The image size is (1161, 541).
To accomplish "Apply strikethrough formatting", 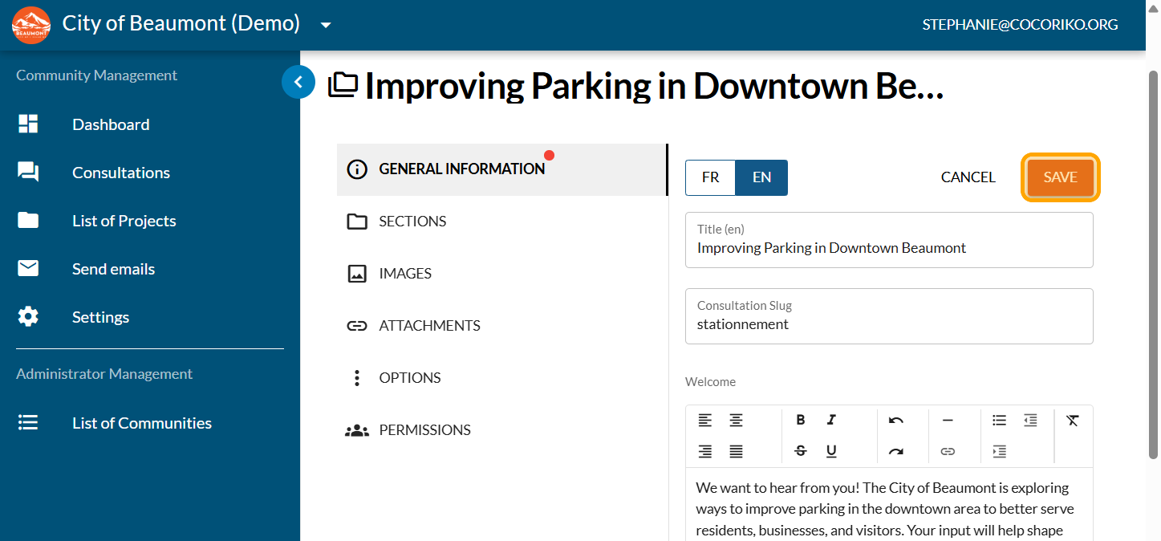I will 800,451.
